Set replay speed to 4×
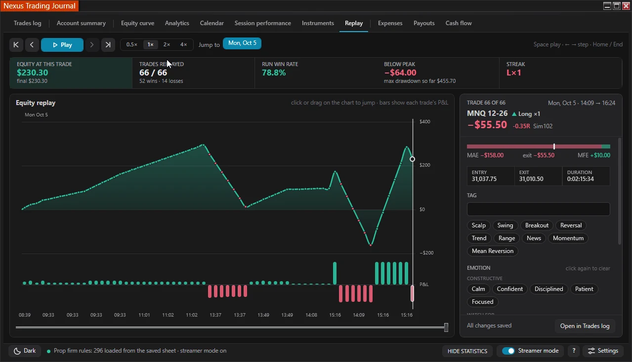The width and height of the screenshot is (632, 362). point(183,44)
